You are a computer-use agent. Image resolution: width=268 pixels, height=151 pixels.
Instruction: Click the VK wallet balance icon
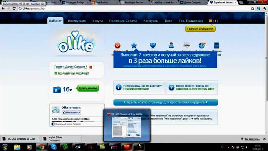(x=57, y=89)
